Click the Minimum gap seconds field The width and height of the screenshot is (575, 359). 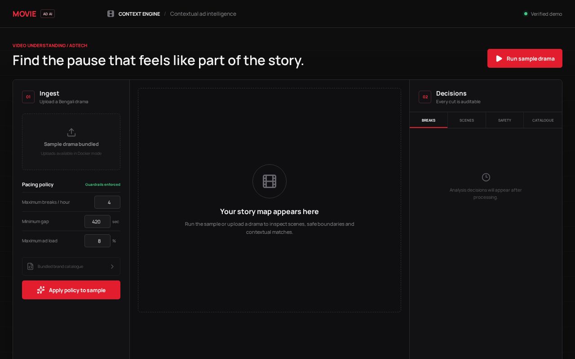(x=97, y=222)
